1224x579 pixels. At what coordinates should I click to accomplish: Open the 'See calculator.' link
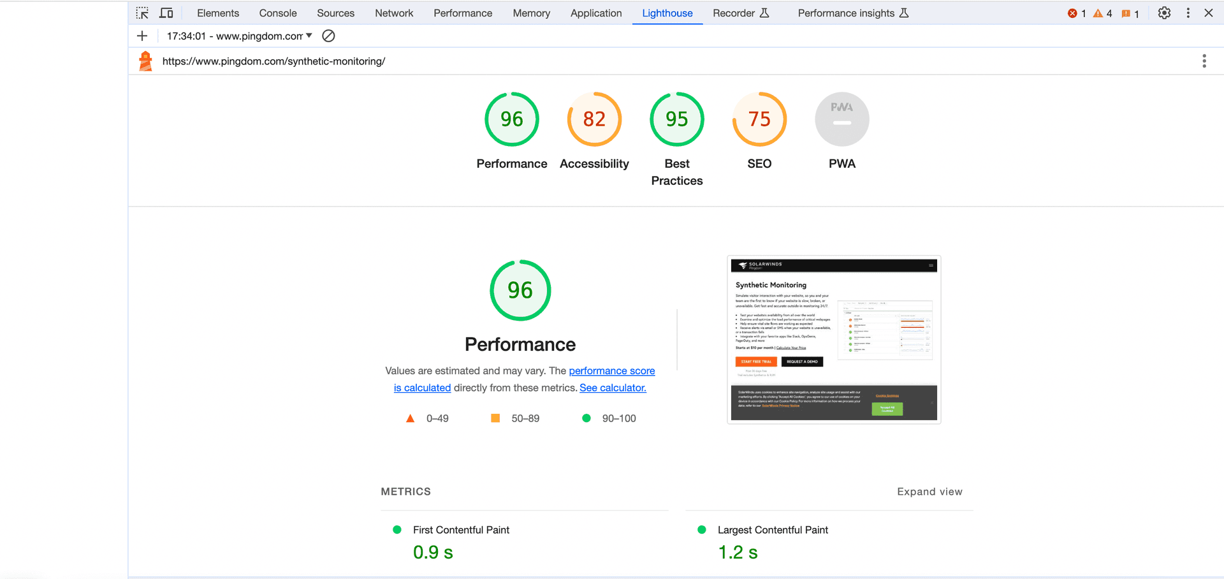(x=612, y=388)
